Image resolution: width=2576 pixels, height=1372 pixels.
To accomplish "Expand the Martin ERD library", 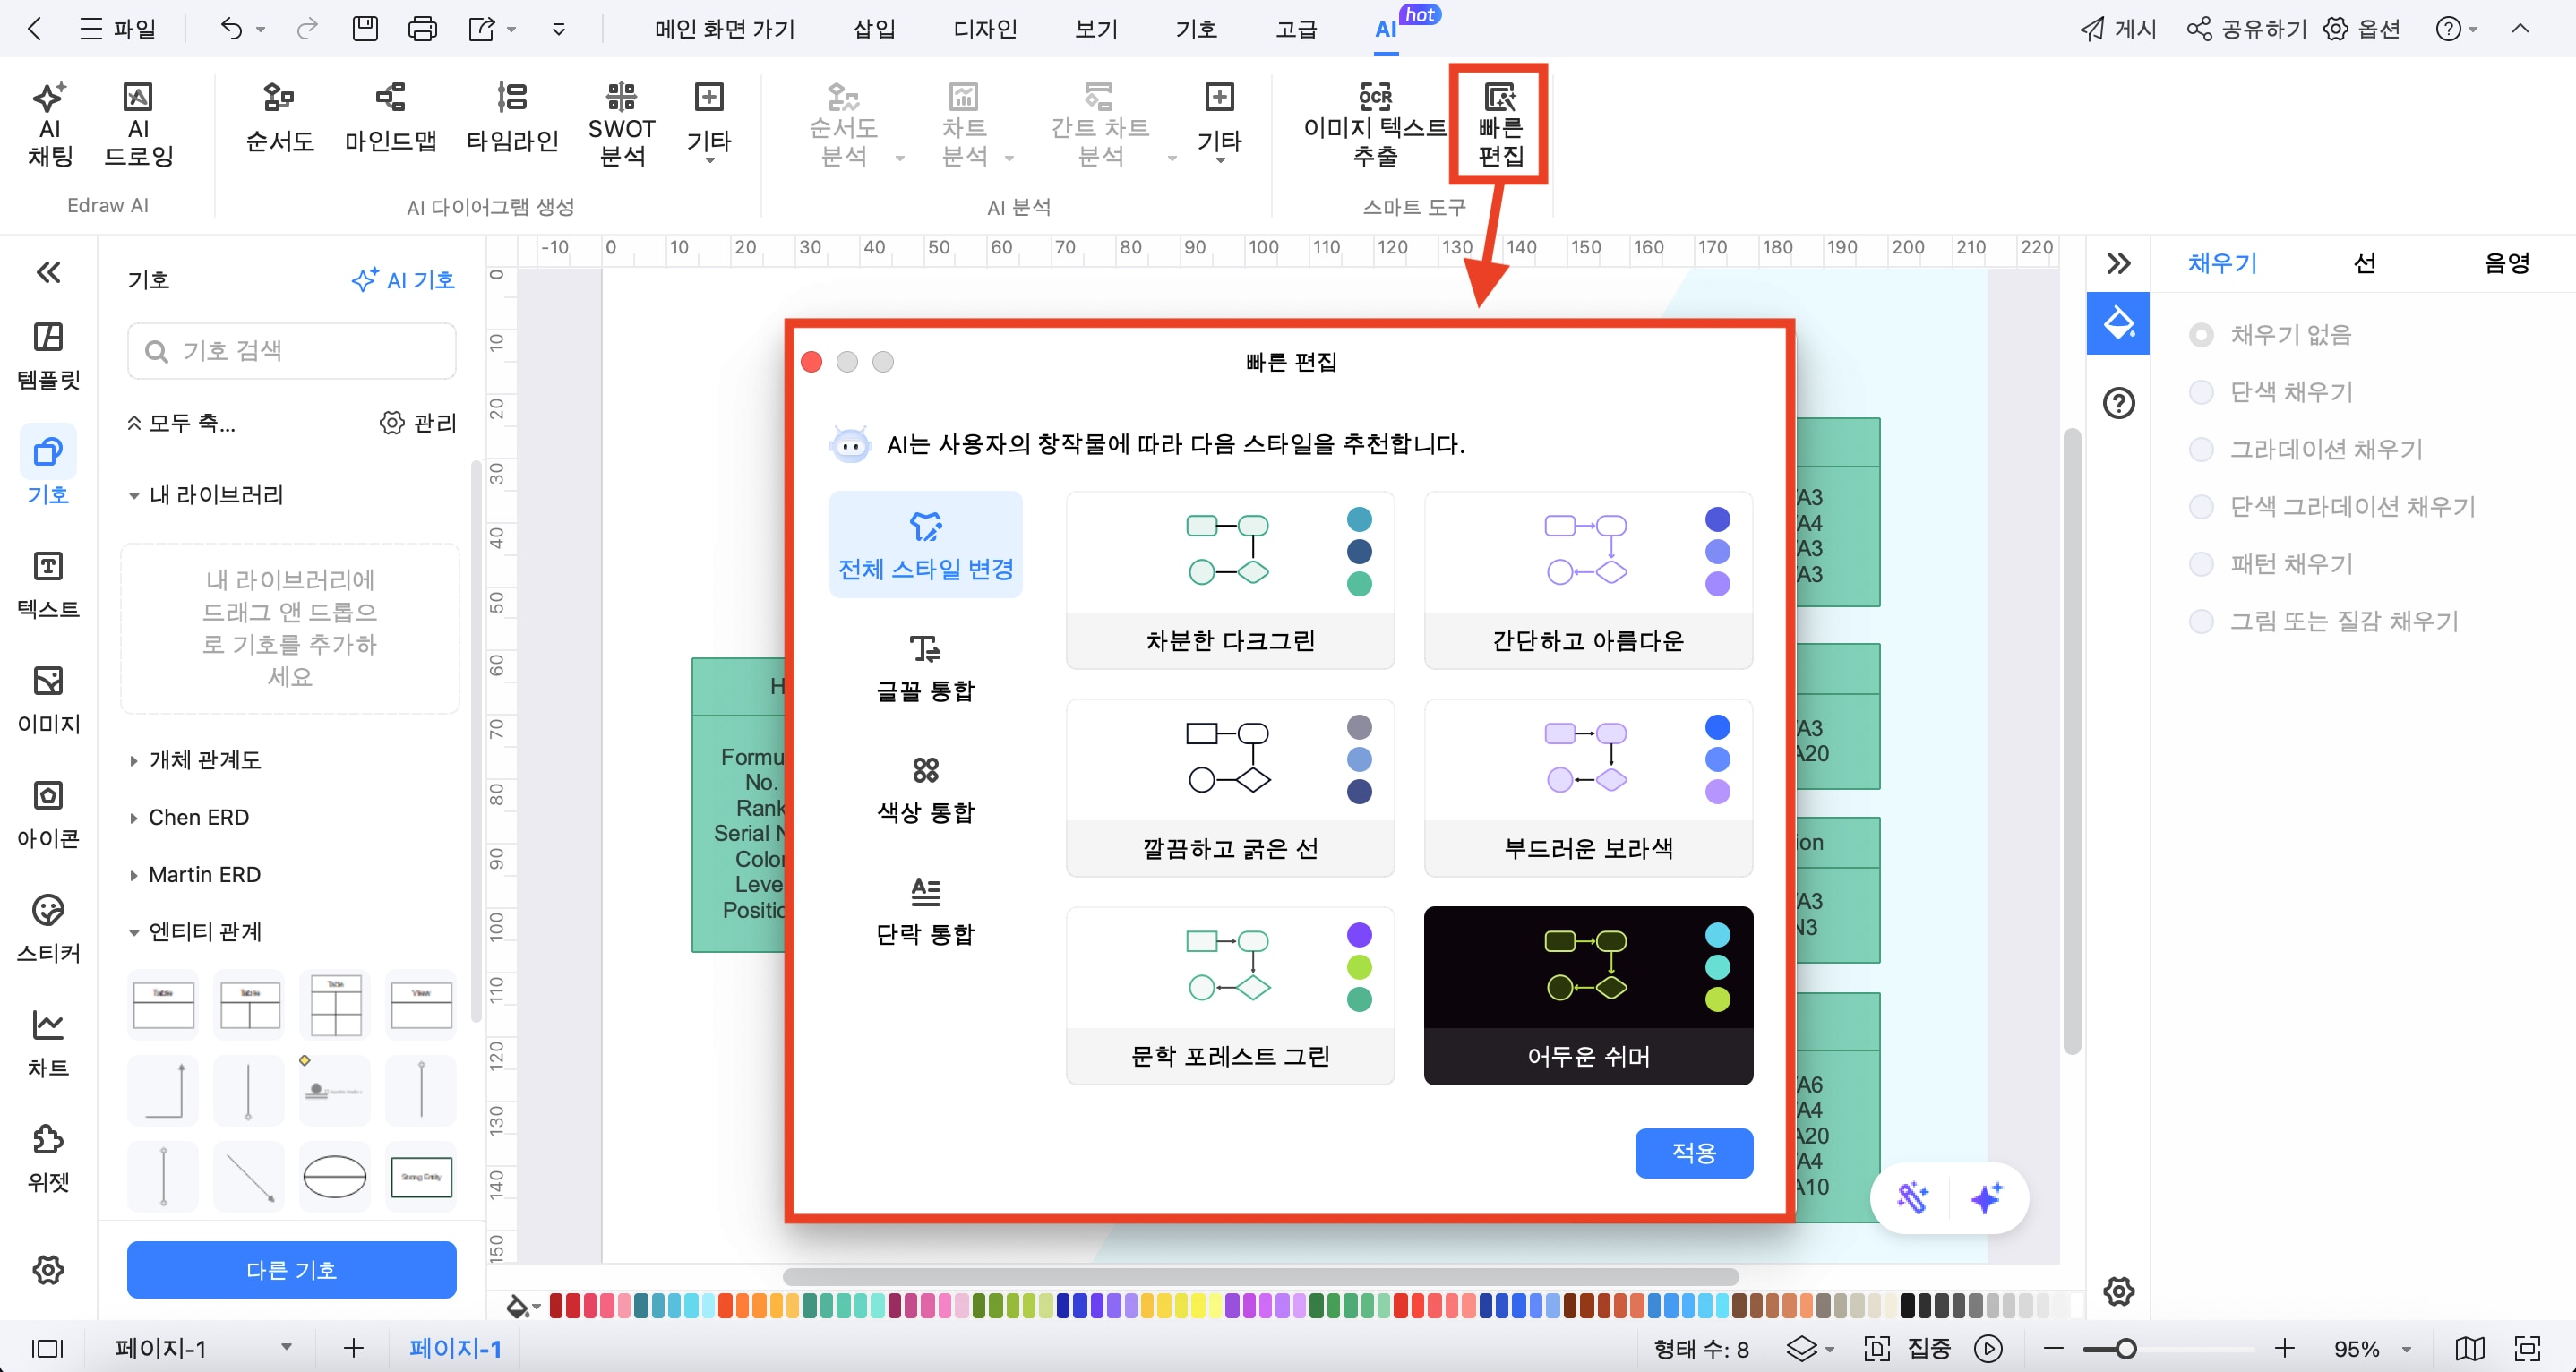I will coord(204,874).
